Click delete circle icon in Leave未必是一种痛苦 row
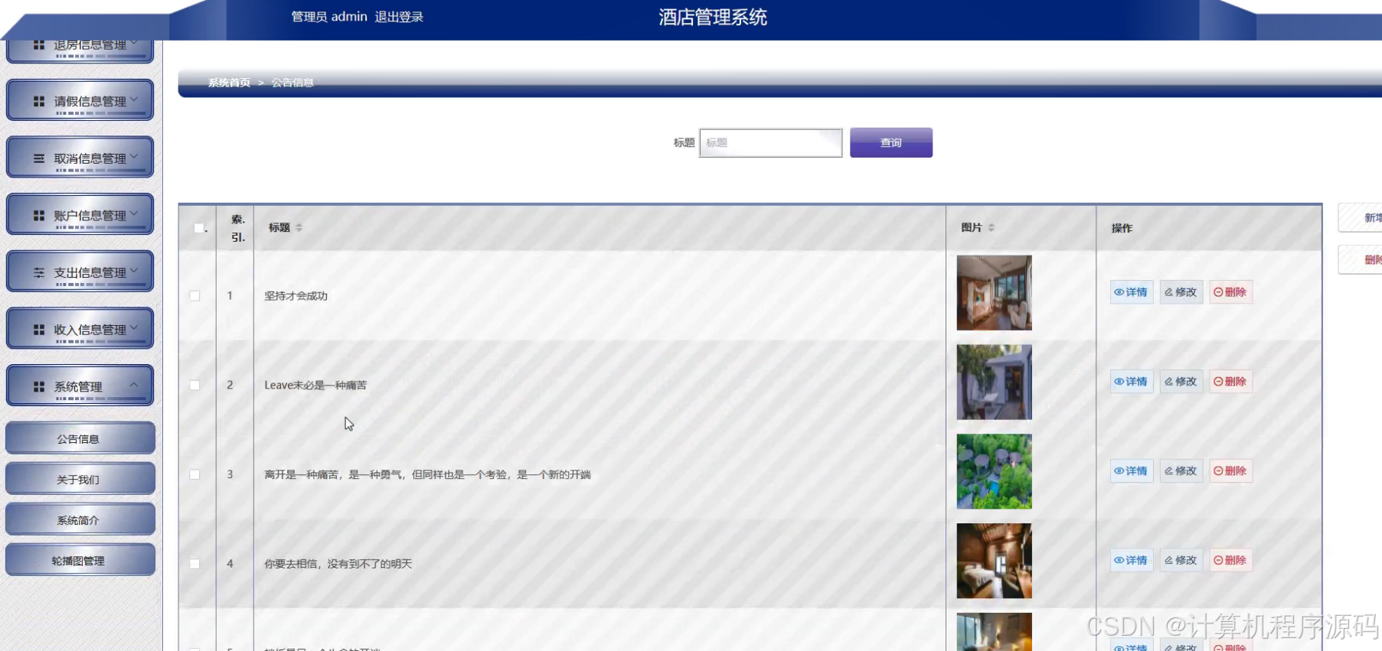 click(x=1218, y=382)
